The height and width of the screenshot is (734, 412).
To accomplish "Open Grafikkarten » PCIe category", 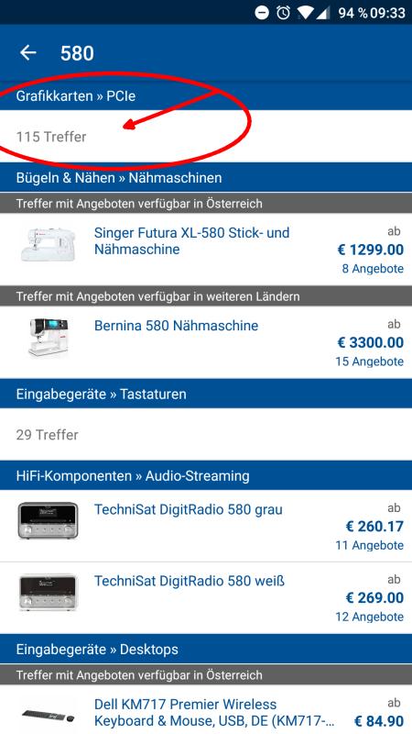I will (206, 96).
